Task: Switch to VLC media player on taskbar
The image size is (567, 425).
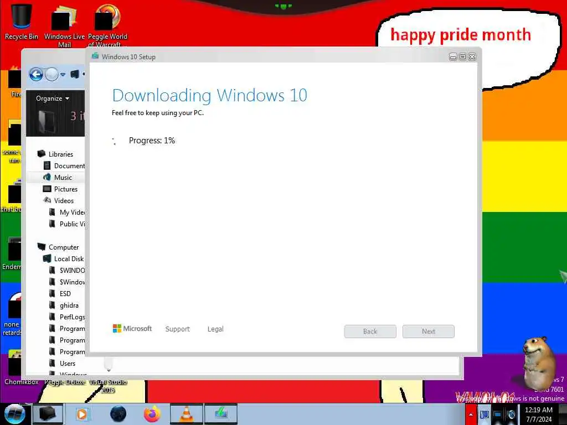Action: tap(186, 414)
